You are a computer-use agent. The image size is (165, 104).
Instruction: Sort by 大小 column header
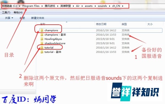click(x=150, y=24)
